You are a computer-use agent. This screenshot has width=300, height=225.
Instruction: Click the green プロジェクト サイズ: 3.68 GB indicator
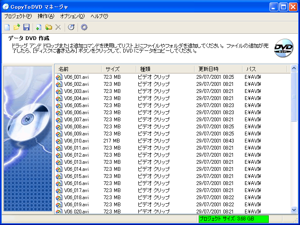tap(234, 219)
